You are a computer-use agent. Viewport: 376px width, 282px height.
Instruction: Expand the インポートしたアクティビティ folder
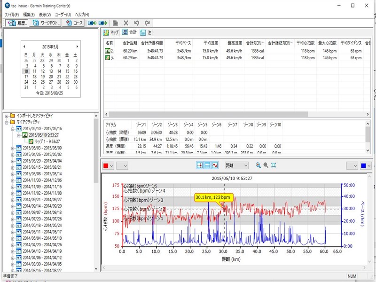click(x=7, y=116)
